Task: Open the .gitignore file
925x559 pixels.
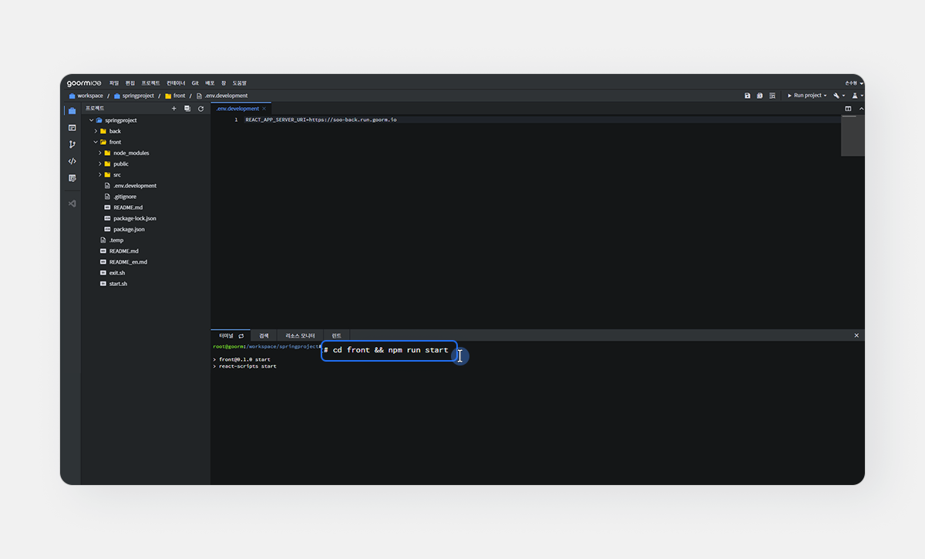Action: click(x=125, y=197)
